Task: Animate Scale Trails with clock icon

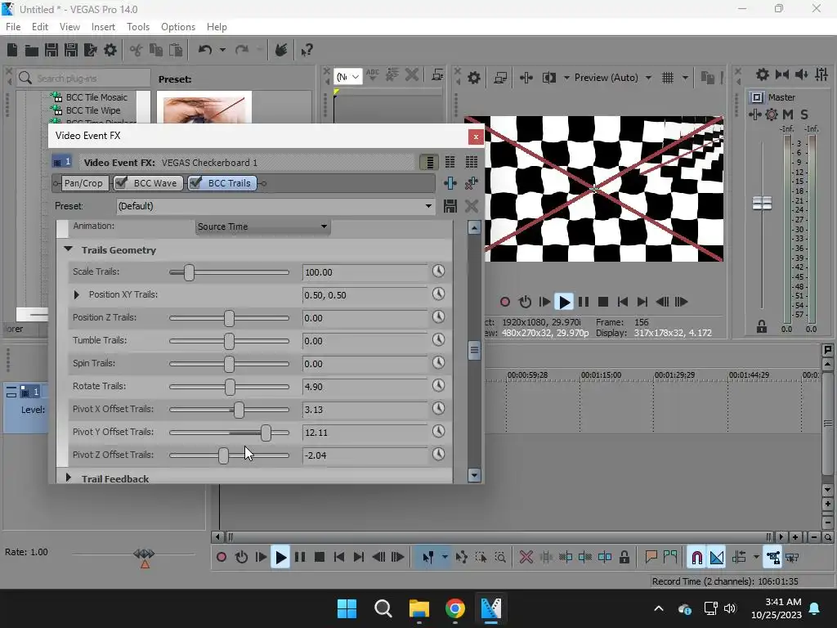Action: click(438, 271)
